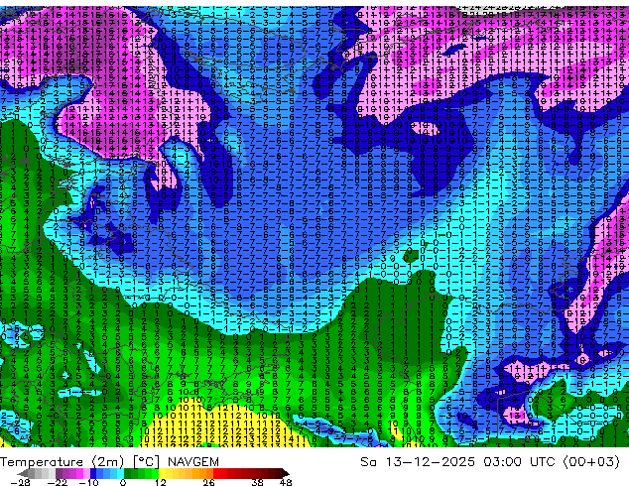Select the bright yellow legend swatch at 12

(x=162, y=473)
